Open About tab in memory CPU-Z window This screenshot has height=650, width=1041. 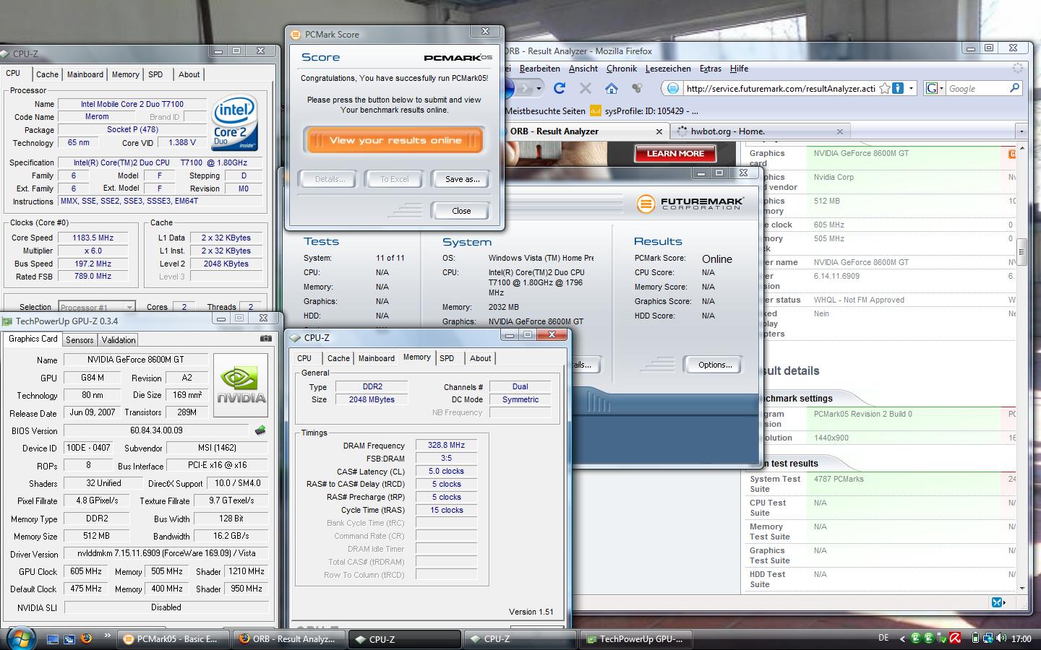point(480,358)
